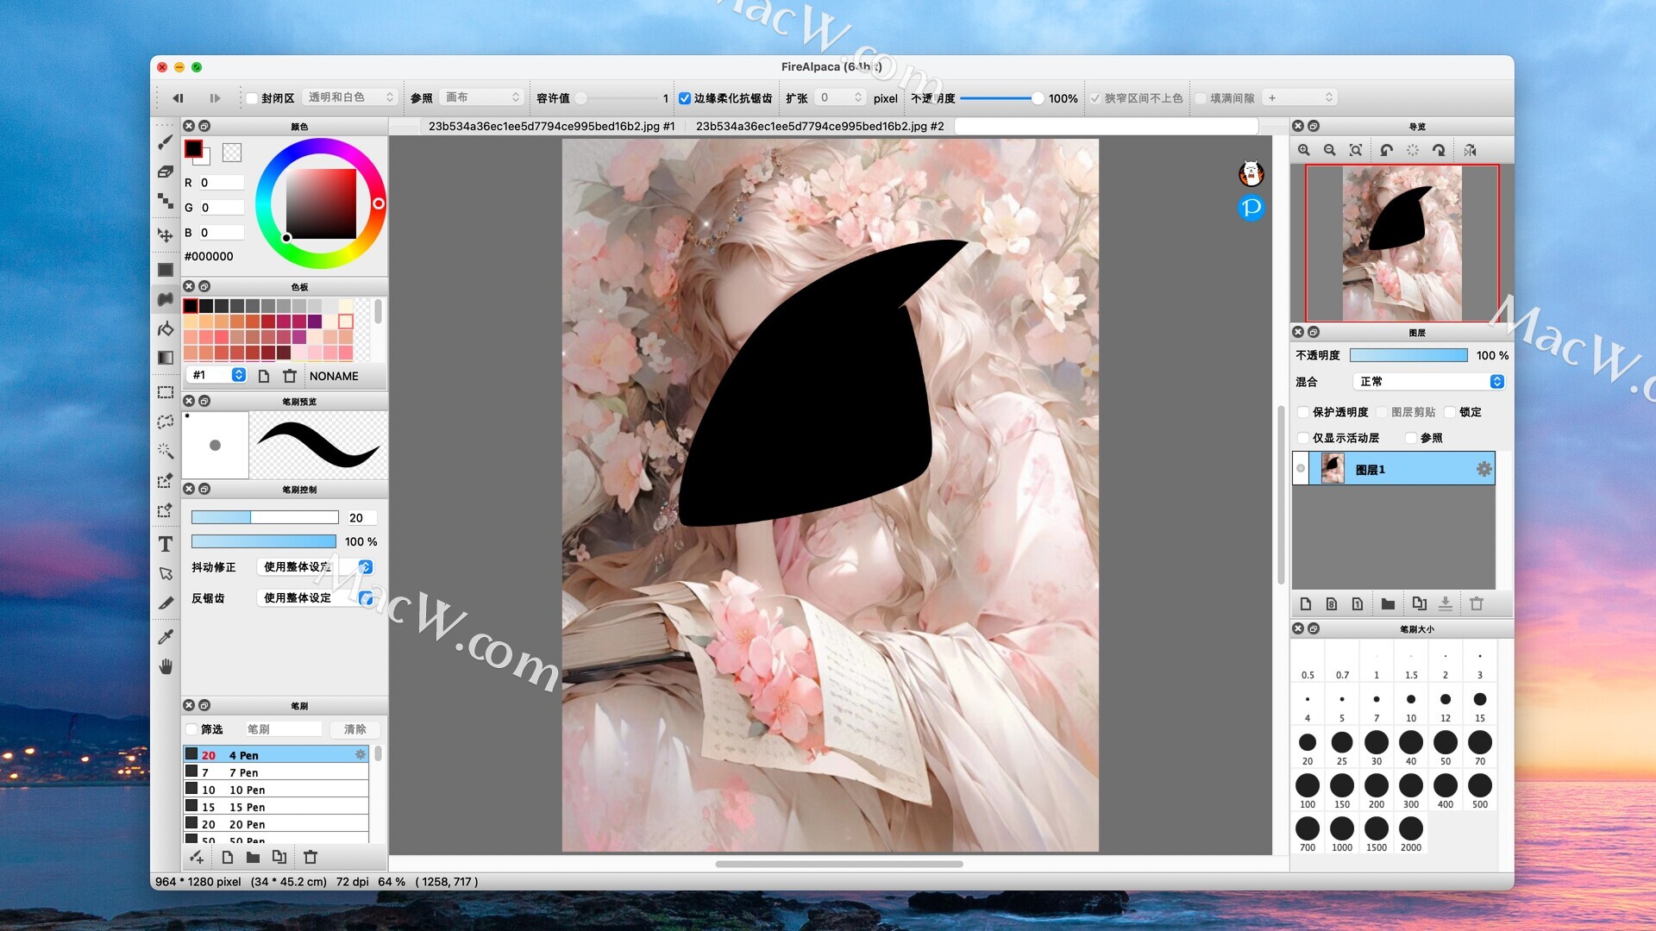Open 反锯齿 使用整体设定 dropdown
Screen dimensions: 1656x931
315,597
